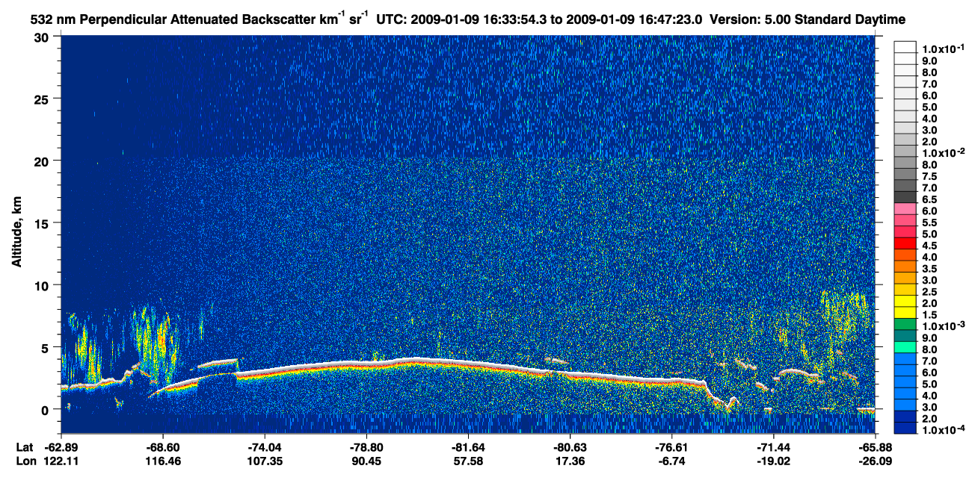Click longitude value -19.02
972x498 pixels.
point(773,461)
